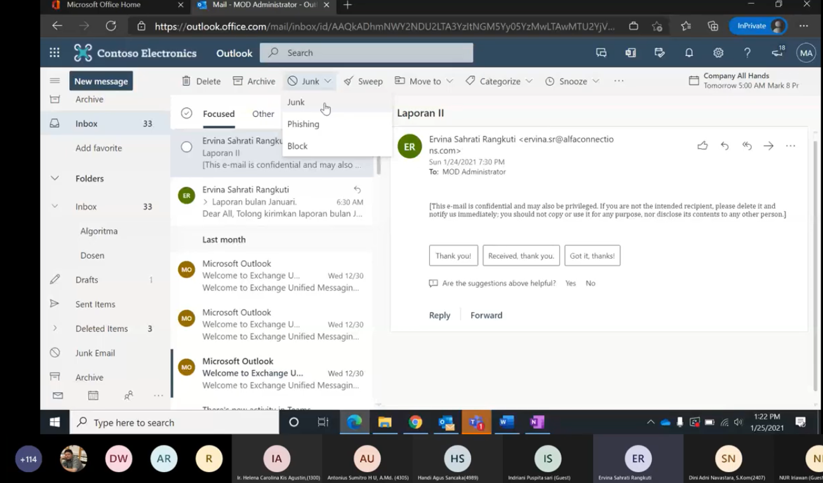823x483 pixels.
Task: Select the Laporan II message circle checkbox
Action: 186,147
